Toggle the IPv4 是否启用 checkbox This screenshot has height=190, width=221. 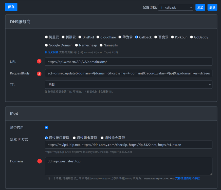pyautogui.click(x=46, y=128)
